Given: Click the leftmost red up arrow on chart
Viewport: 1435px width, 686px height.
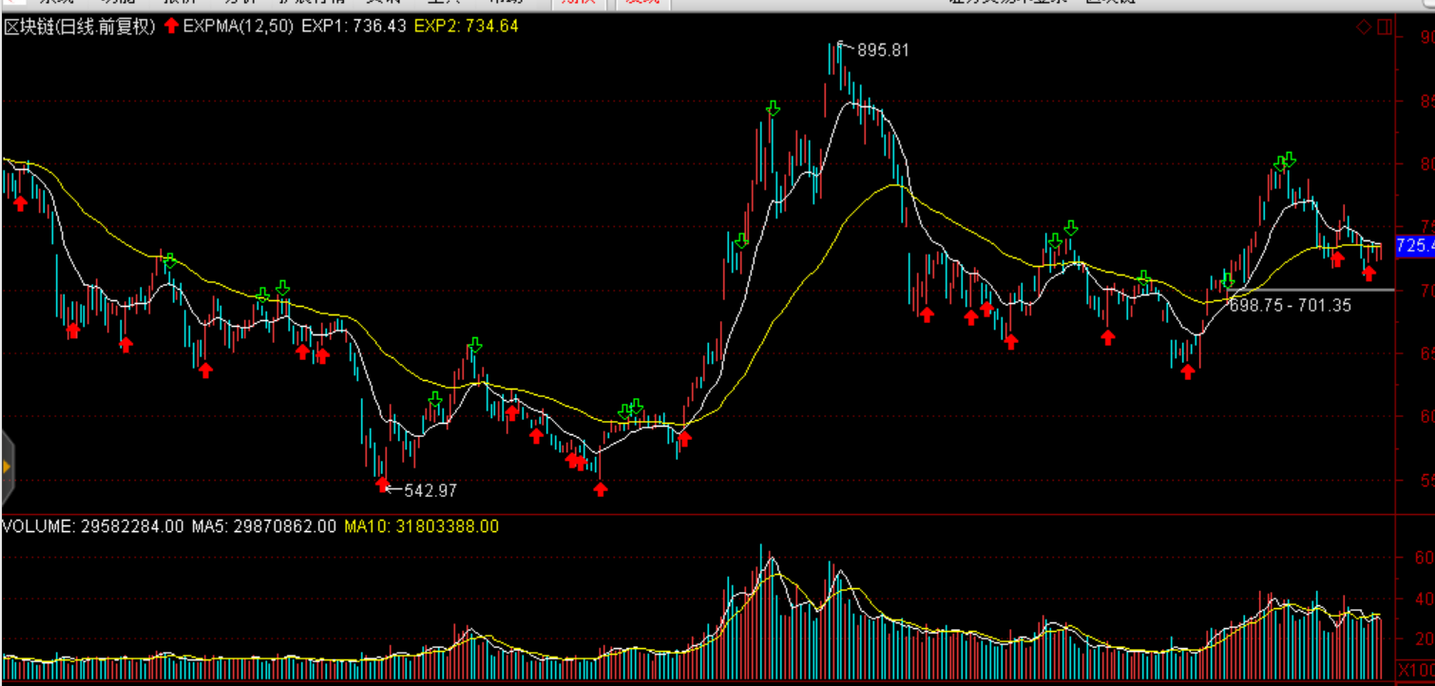Looking at the screenshot, I should 20,202.
